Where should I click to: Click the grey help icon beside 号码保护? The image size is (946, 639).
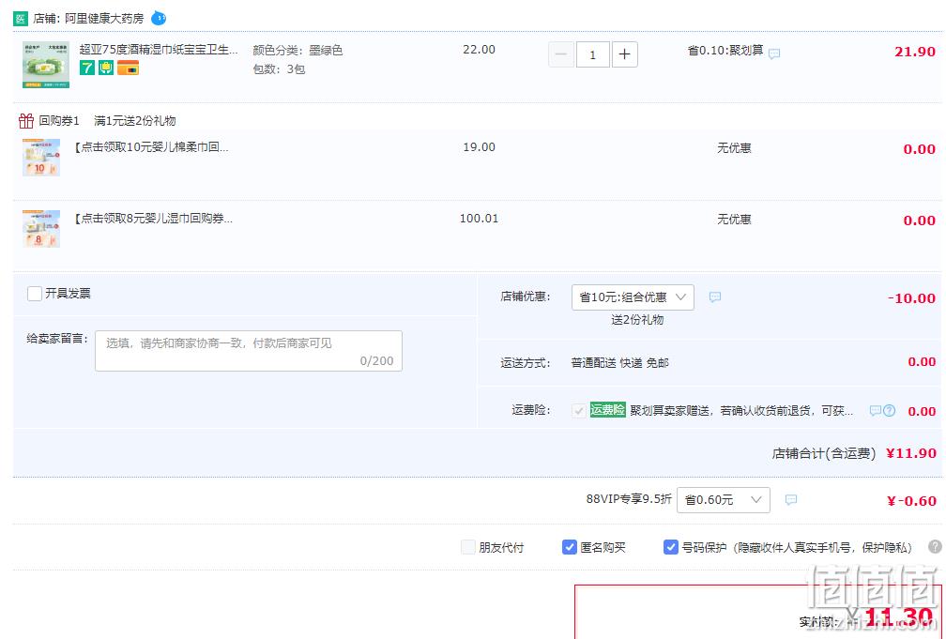(x=935, y=547)
